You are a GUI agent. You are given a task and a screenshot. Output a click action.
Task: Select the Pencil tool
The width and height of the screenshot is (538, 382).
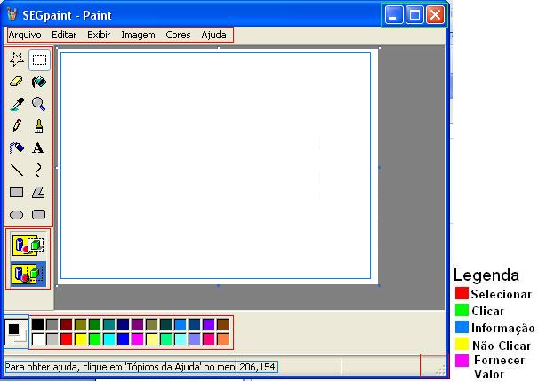[17, 126]
